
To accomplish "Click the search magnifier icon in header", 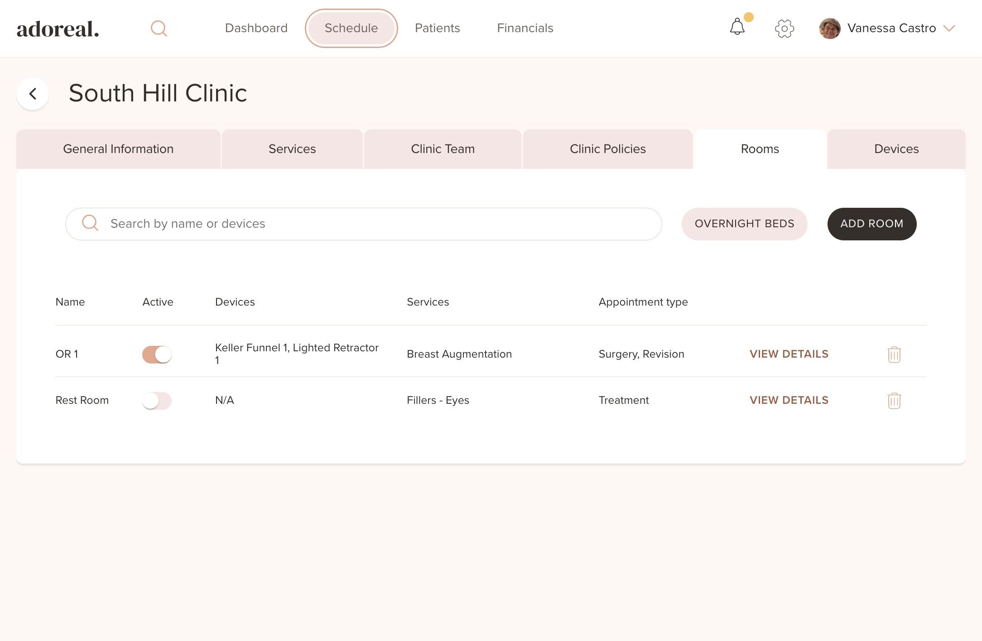I will pos(159,29).
